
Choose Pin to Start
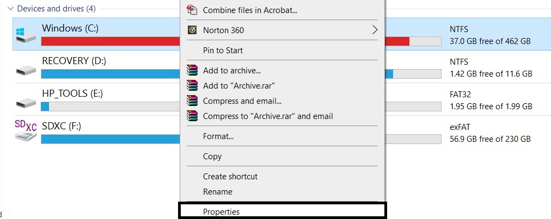(223, 51)
